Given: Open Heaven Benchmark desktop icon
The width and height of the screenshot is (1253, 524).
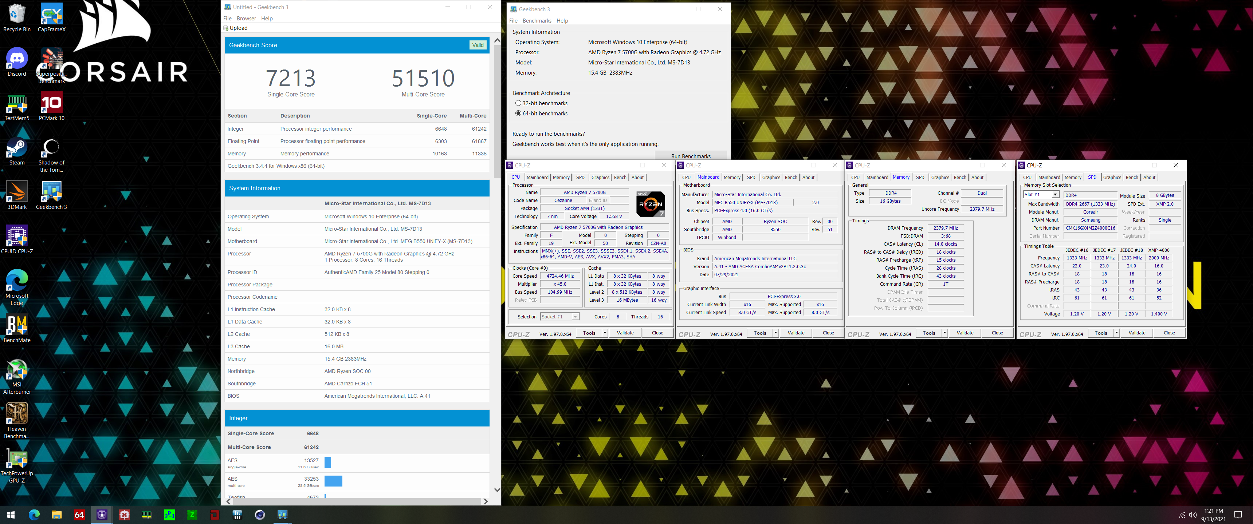Looking at the screenshot, I should coord(16,420).
